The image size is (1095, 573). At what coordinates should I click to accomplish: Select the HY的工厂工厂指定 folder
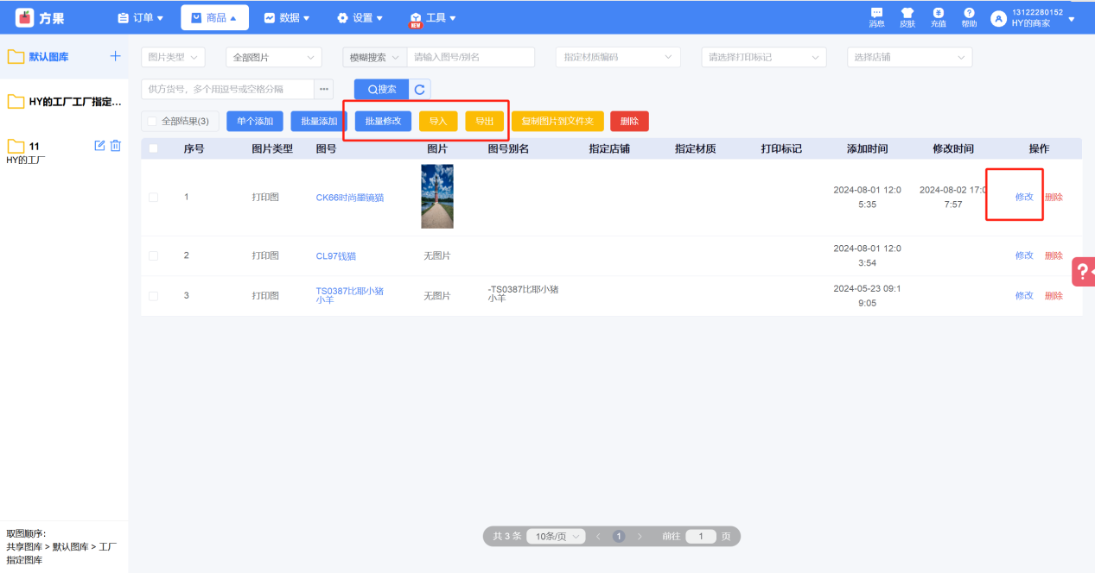[64, 102]
